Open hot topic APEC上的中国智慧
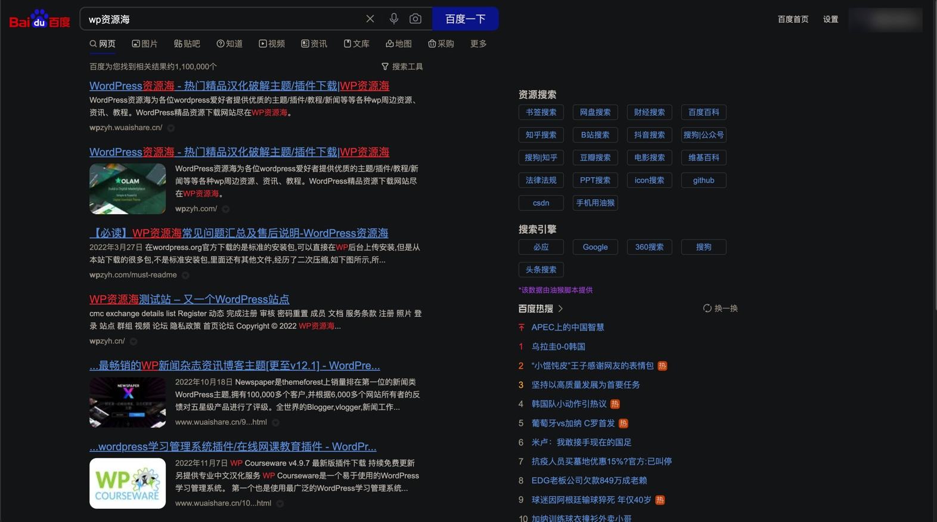The image size is (937, 522). 568,328
